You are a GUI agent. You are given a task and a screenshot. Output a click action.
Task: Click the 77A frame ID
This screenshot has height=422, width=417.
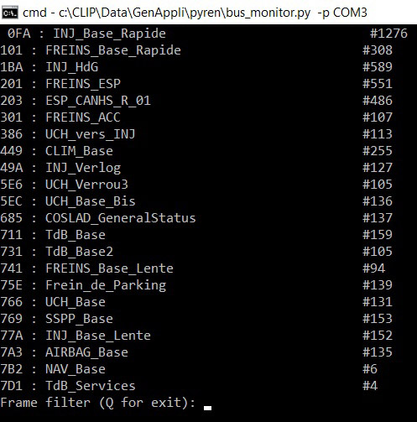[x=12, y=336]
